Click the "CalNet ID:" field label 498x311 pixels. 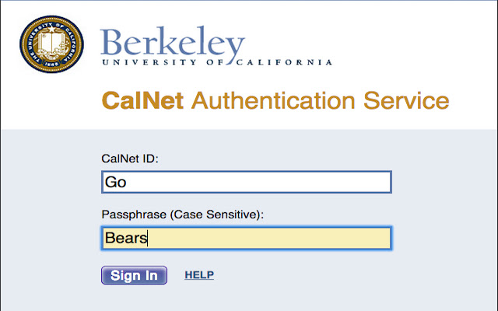click(130, 159)
